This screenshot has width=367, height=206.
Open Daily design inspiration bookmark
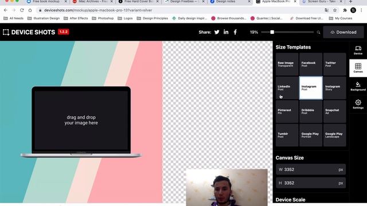pyautogui.click(x=189, y=18)
